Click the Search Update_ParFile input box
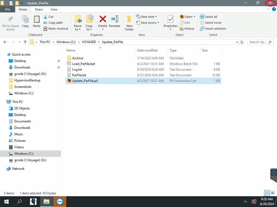 point(259,42)
